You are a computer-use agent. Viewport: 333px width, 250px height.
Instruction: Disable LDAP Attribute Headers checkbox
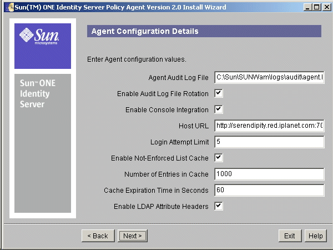219,206
